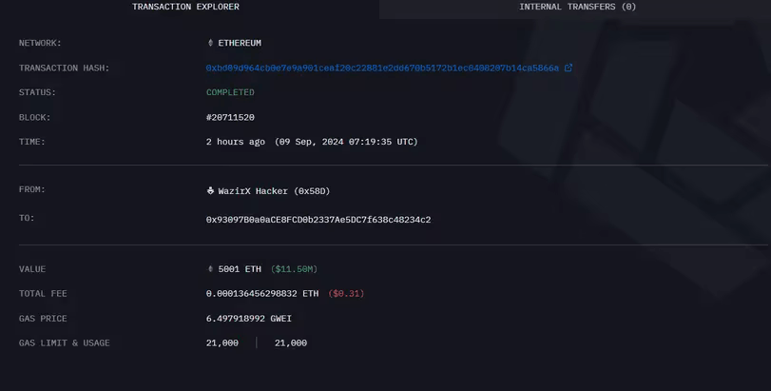Image resolution: width=771 pixels, height=391 pixels.
Task: Click the GAS PRICE label
Action: 43,319
